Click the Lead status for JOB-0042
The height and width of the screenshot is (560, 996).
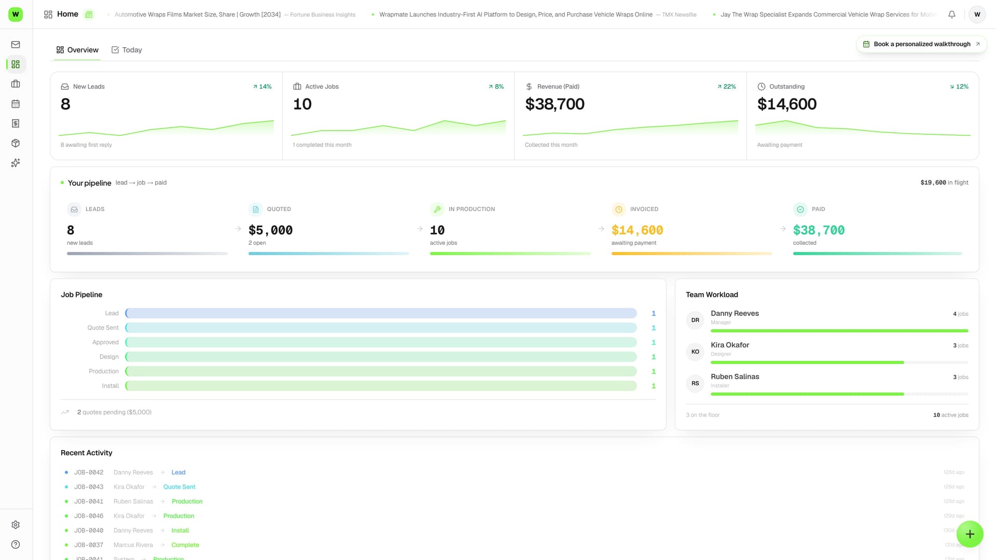178,472
